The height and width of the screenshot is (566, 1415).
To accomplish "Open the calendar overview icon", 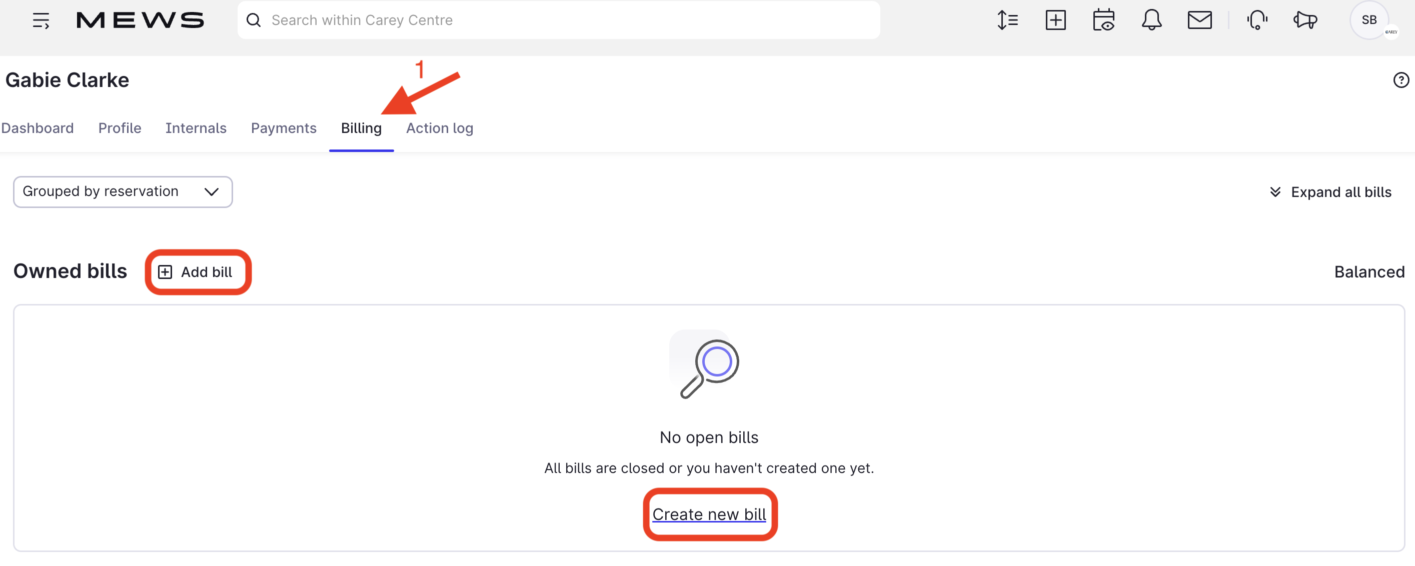I will click(x=1103, y=20).
